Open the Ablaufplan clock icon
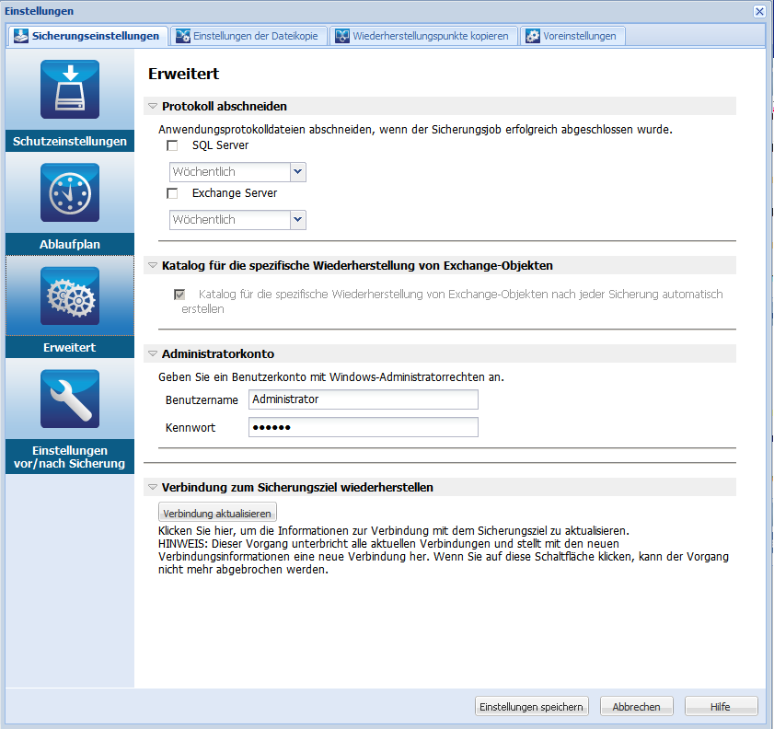 pyautogui.click(x=70, y=192)
